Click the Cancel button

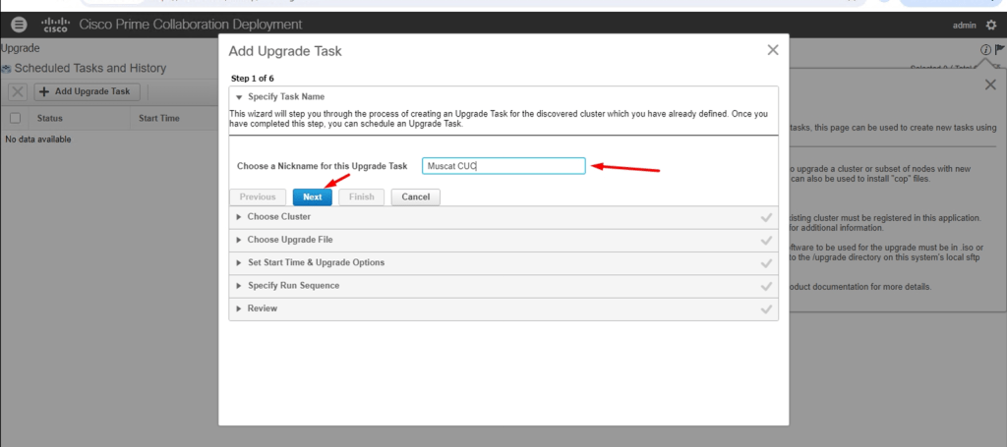pos(416,196)
